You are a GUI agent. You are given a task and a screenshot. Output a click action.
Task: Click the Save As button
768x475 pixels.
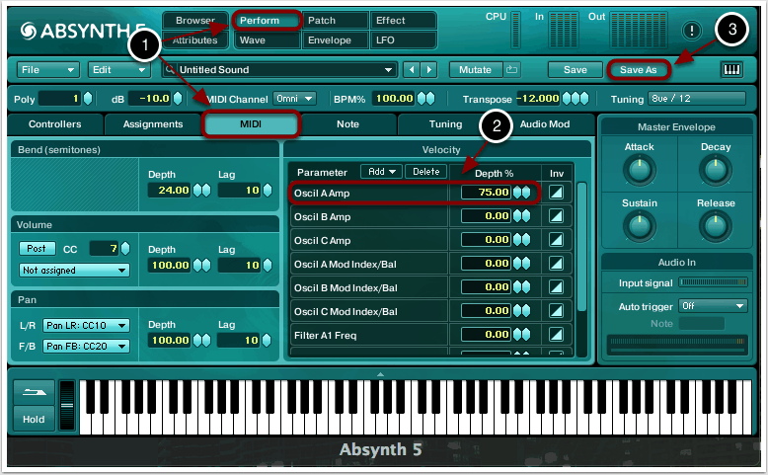click(x=638, y=70)
